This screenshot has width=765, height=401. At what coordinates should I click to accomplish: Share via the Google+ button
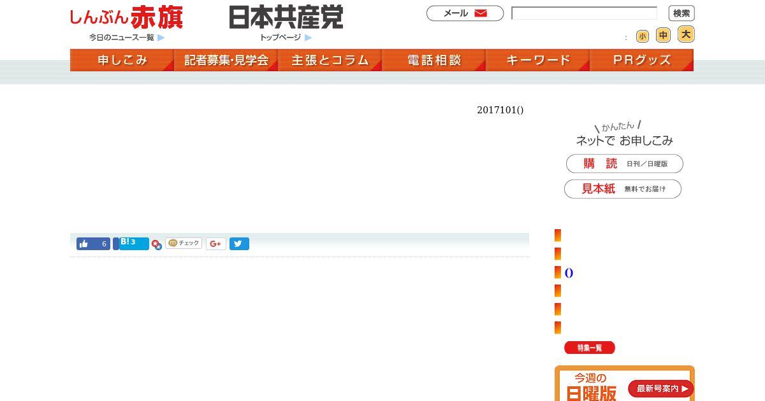216,244
